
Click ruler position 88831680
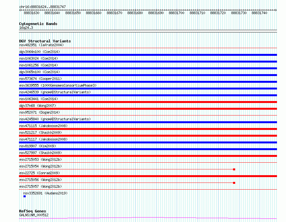pos(135,13)
